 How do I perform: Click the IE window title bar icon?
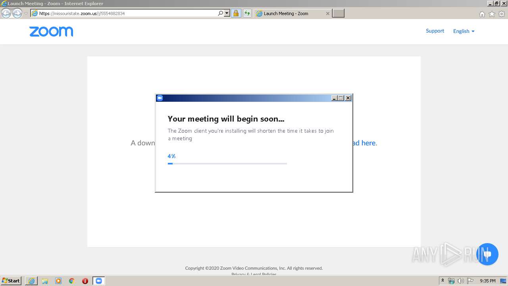click(x=4, y=4)
